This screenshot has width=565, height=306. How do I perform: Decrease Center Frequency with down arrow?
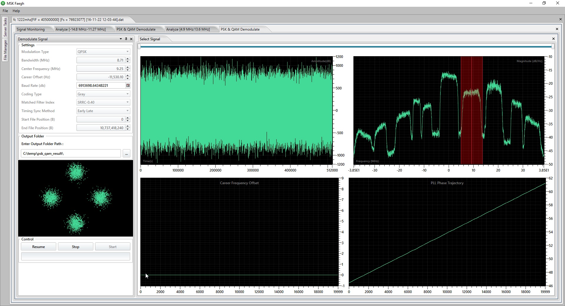tap(127, 70)
